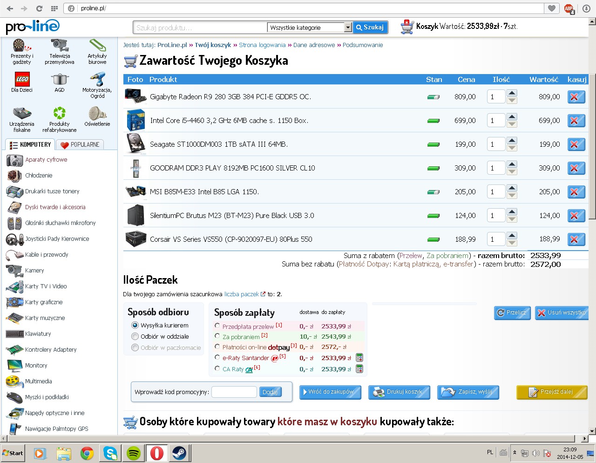
Task: Choose e-Raty Santander payment option
Action: point(217,357)
